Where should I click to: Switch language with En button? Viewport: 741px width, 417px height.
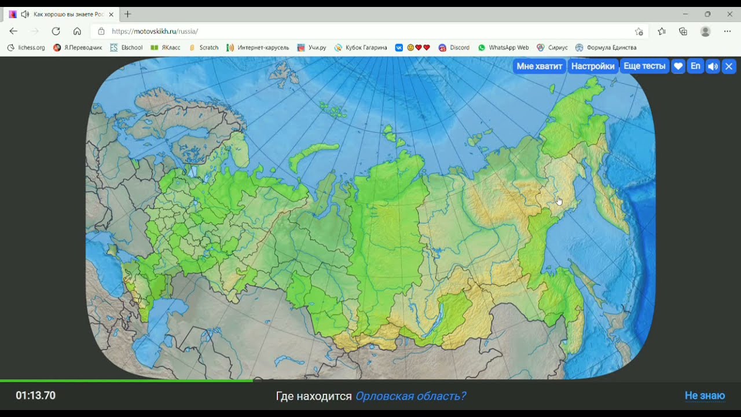(x=695, y=66)
